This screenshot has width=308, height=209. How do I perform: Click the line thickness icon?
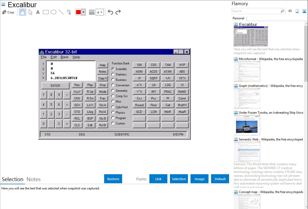coord(92,12)
